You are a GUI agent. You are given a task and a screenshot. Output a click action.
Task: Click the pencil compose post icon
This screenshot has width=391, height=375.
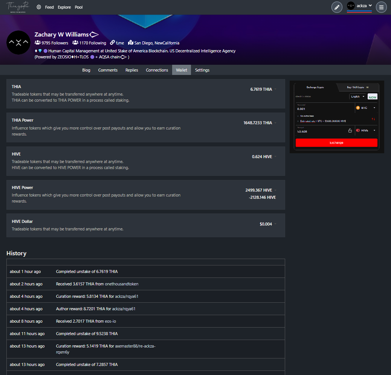(337, 7)
